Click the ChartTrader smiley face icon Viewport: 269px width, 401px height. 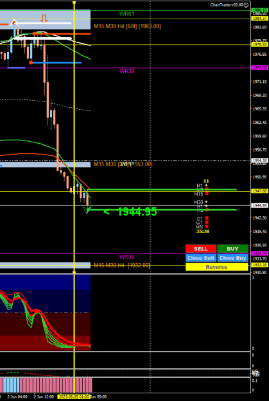click(246, 5)
